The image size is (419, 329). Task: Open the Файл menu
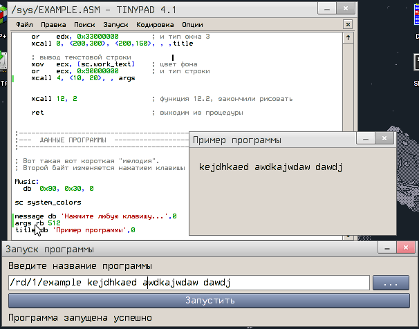coord(24,23)
